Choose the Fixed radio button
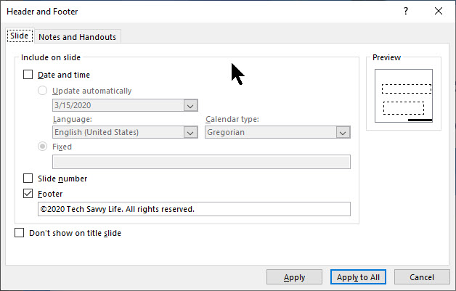The height and width of the screenshot is (291, 456). [x=43, y=146]
